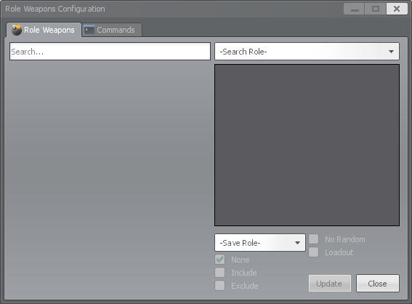Click the arrow of -Search Role- dropdown
This screenshot has height=304, width=412.
tap(391, 52)
